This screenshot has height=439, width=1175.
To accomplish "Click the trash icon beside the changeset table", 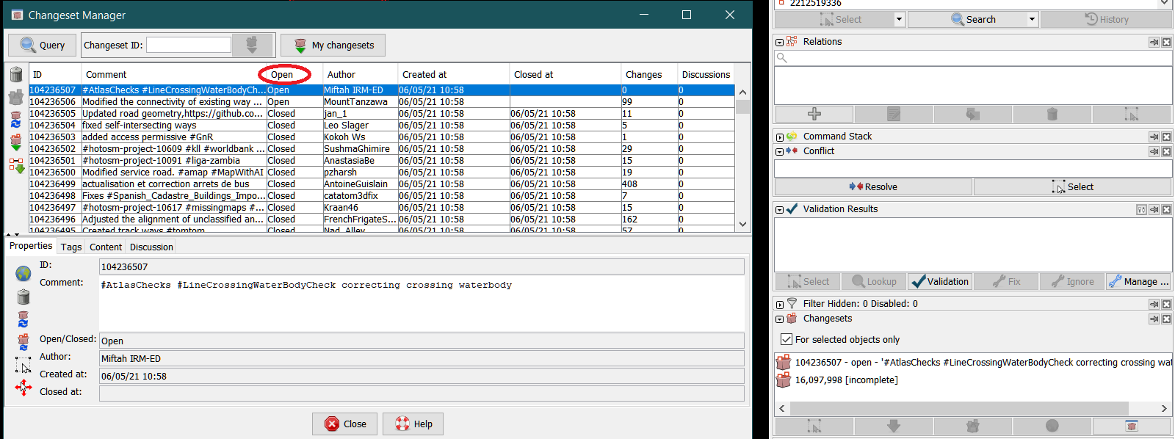I will coord(16,74).
